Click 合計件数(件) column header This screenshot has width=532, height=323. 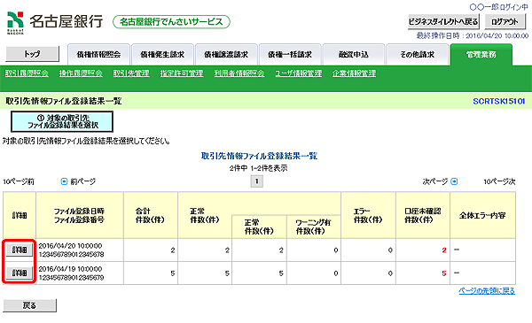coord(151,215)
